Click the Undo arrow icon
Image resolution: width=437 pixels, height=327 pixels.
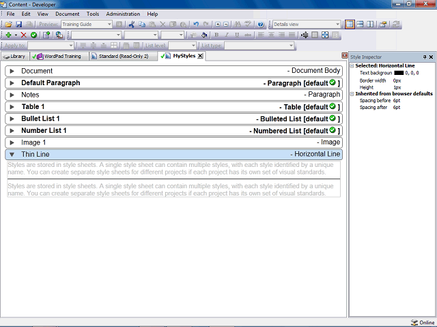click(196, 25)
